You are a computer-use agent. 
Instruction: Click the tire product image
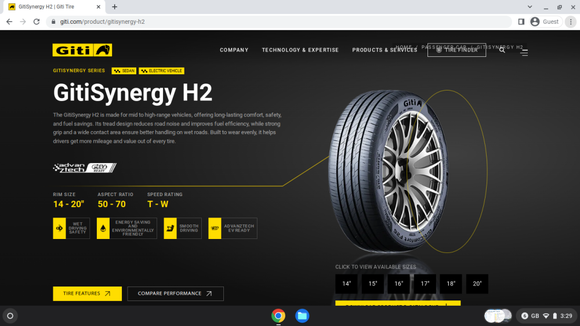[x=389, y=171]
